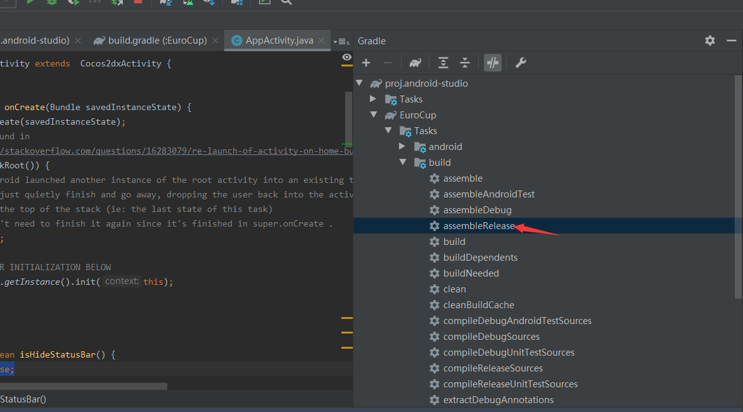The width and height of the screenshot is (743, 412).
Task: Select the buildNeeded task
Action: (x=471, y=273)
